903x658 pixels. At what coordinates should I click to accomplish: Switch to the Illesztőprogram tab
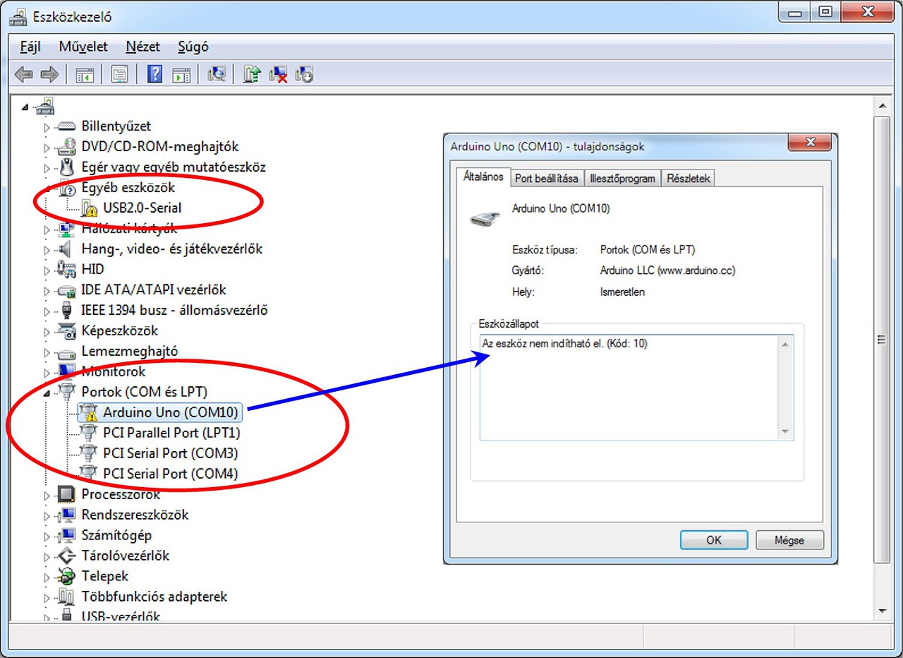coord(622,179)
